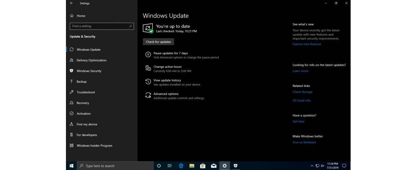Open Action Center notifications icon
The height and width of the screenshot is (170, 417).
pos(344,166)
